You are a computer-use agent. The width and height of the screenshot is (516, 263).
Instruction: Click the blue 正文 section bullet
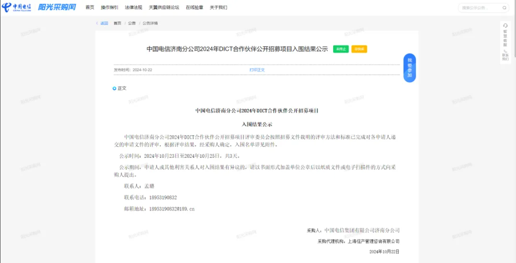[114, 88]
